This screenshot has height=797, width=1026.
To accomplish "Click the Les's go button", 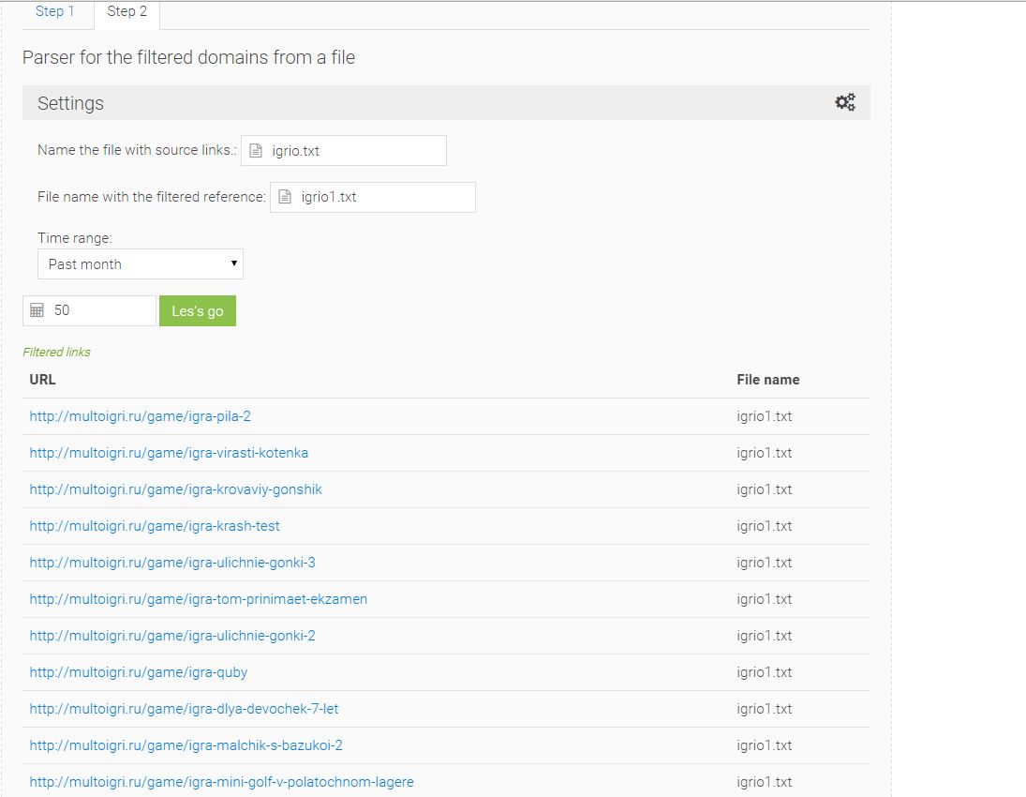I will click(x=198, y=311).
